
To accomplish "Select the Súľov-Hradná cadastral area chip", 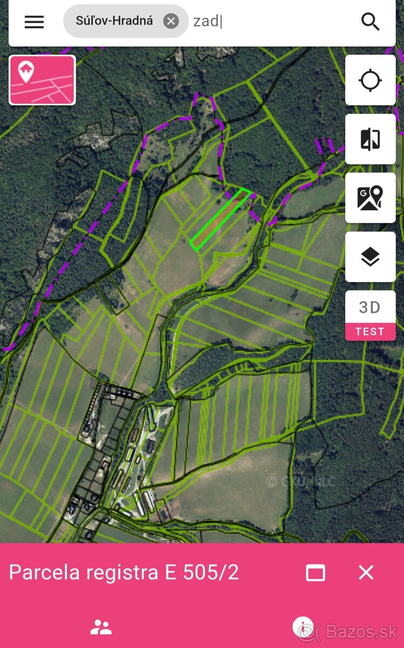I will tap(115, 21).
